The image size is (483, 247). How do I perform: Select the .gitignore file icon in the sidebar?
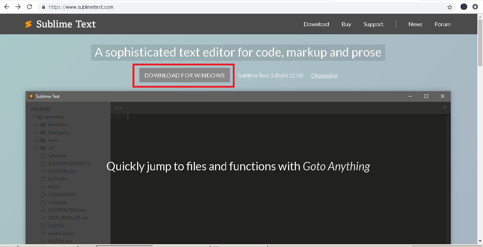43,155
